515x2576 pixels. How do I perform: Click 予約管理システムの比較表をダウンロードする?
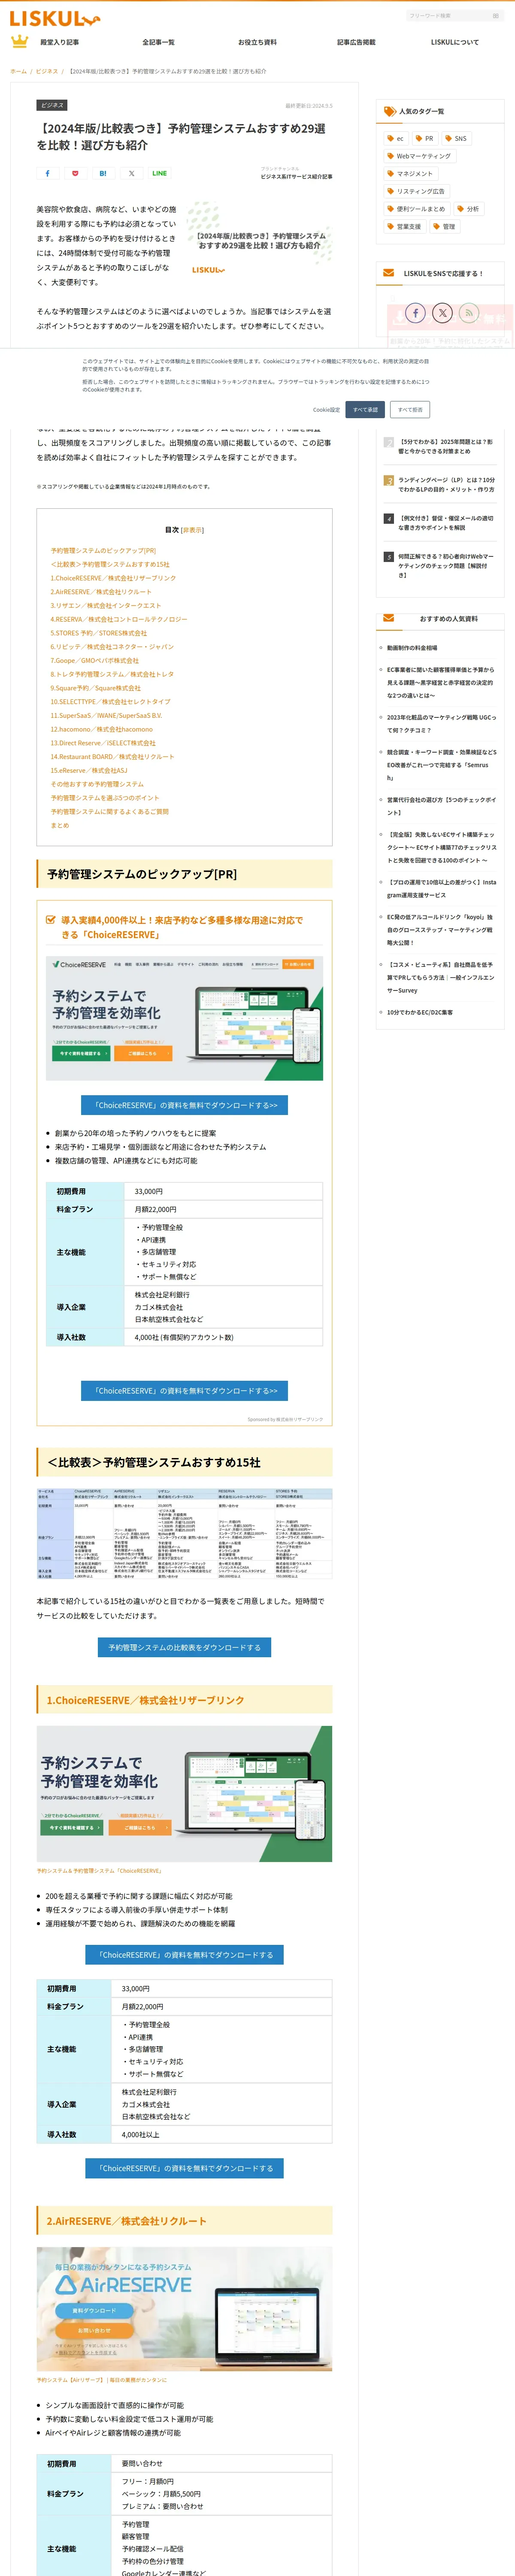click(x=184, y=1647)
